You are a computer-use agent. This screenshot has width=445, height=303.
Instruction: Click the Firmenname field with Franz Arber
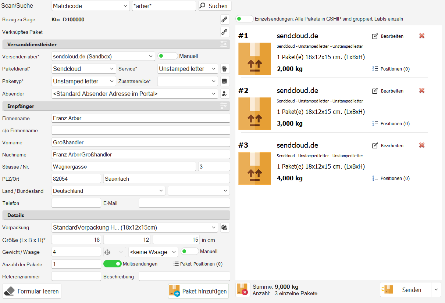tap(141, 118)
